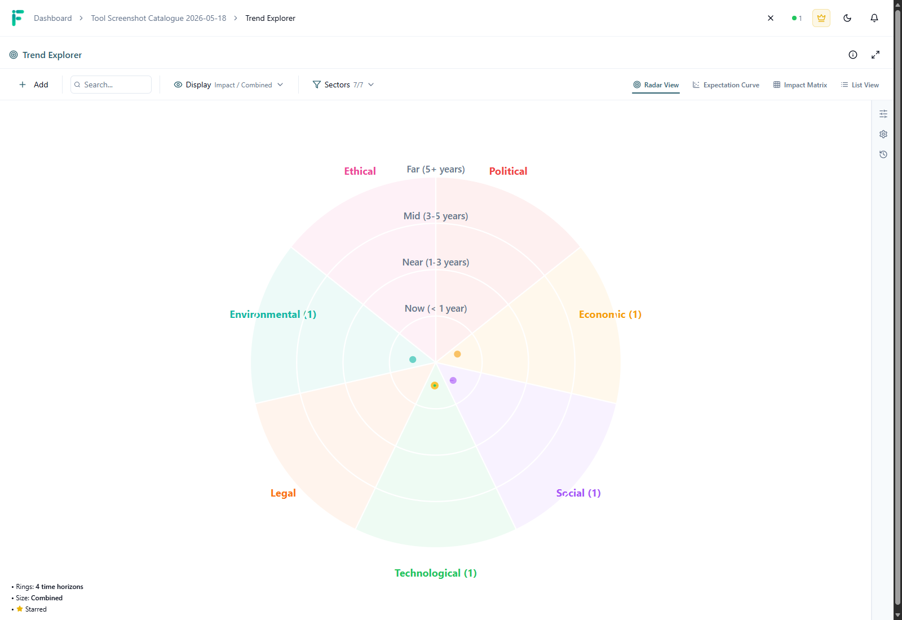Click the Trend Explorer target icon in the title
This screenshot has width=902, height=620.
point(14,55)
